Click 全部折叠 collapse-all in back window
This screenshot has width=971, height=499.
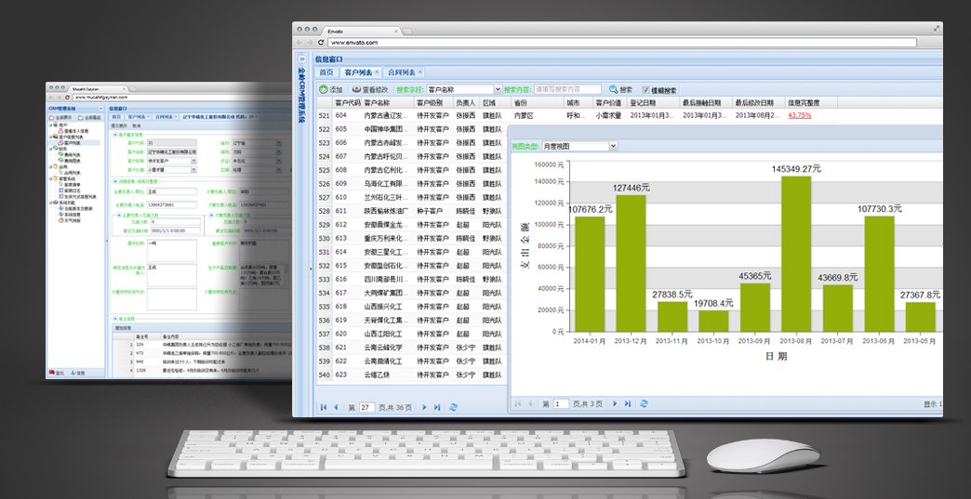point(90,117)
